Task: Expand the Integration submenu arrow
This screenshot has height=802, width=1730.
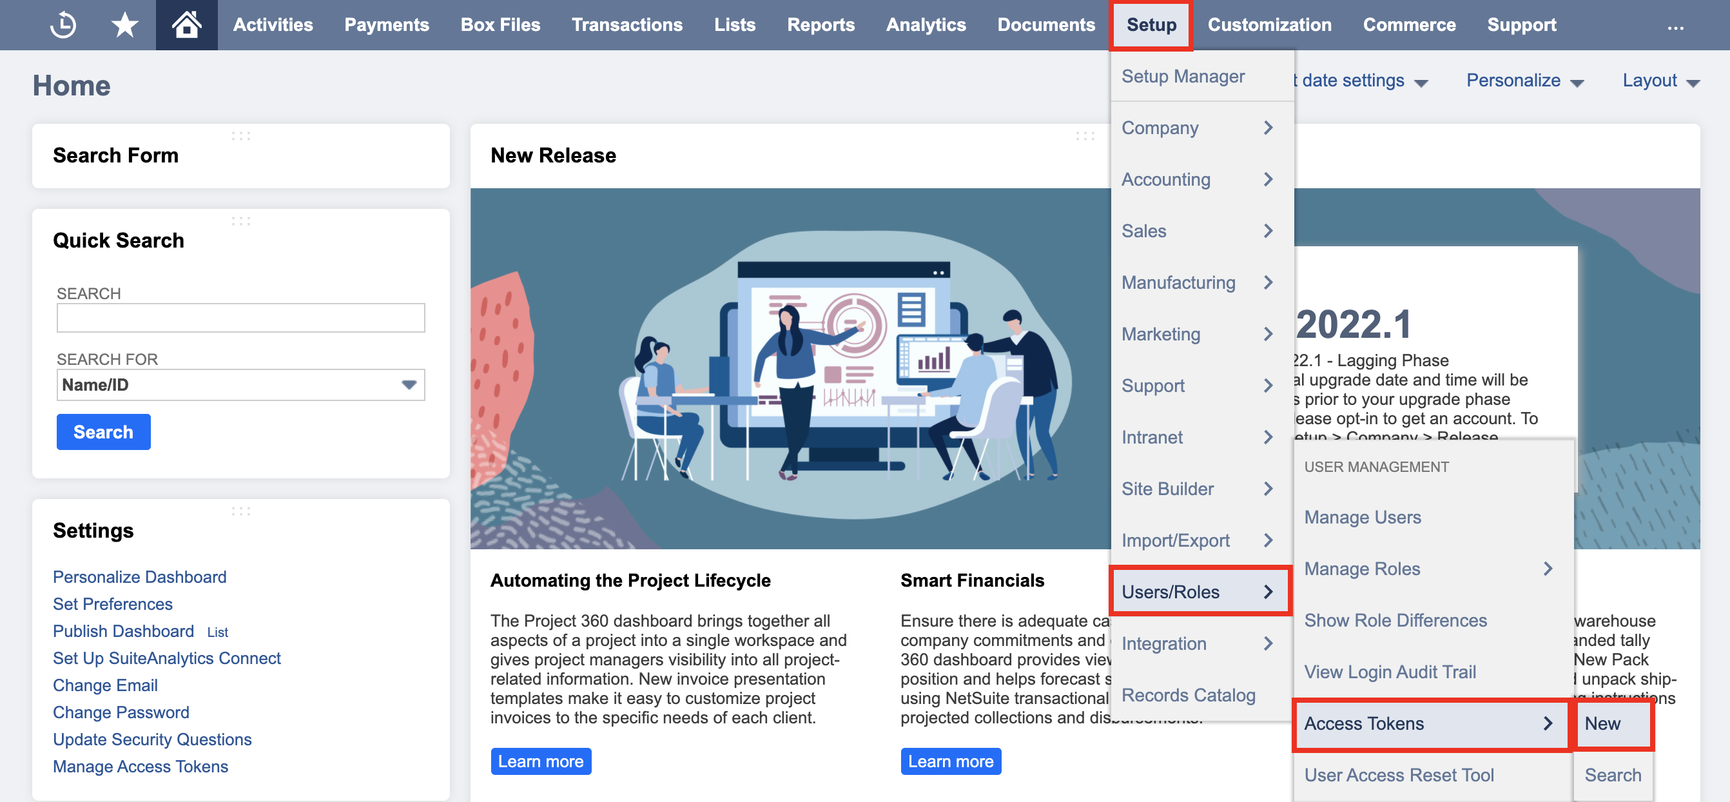Action: click(1271, 644)
